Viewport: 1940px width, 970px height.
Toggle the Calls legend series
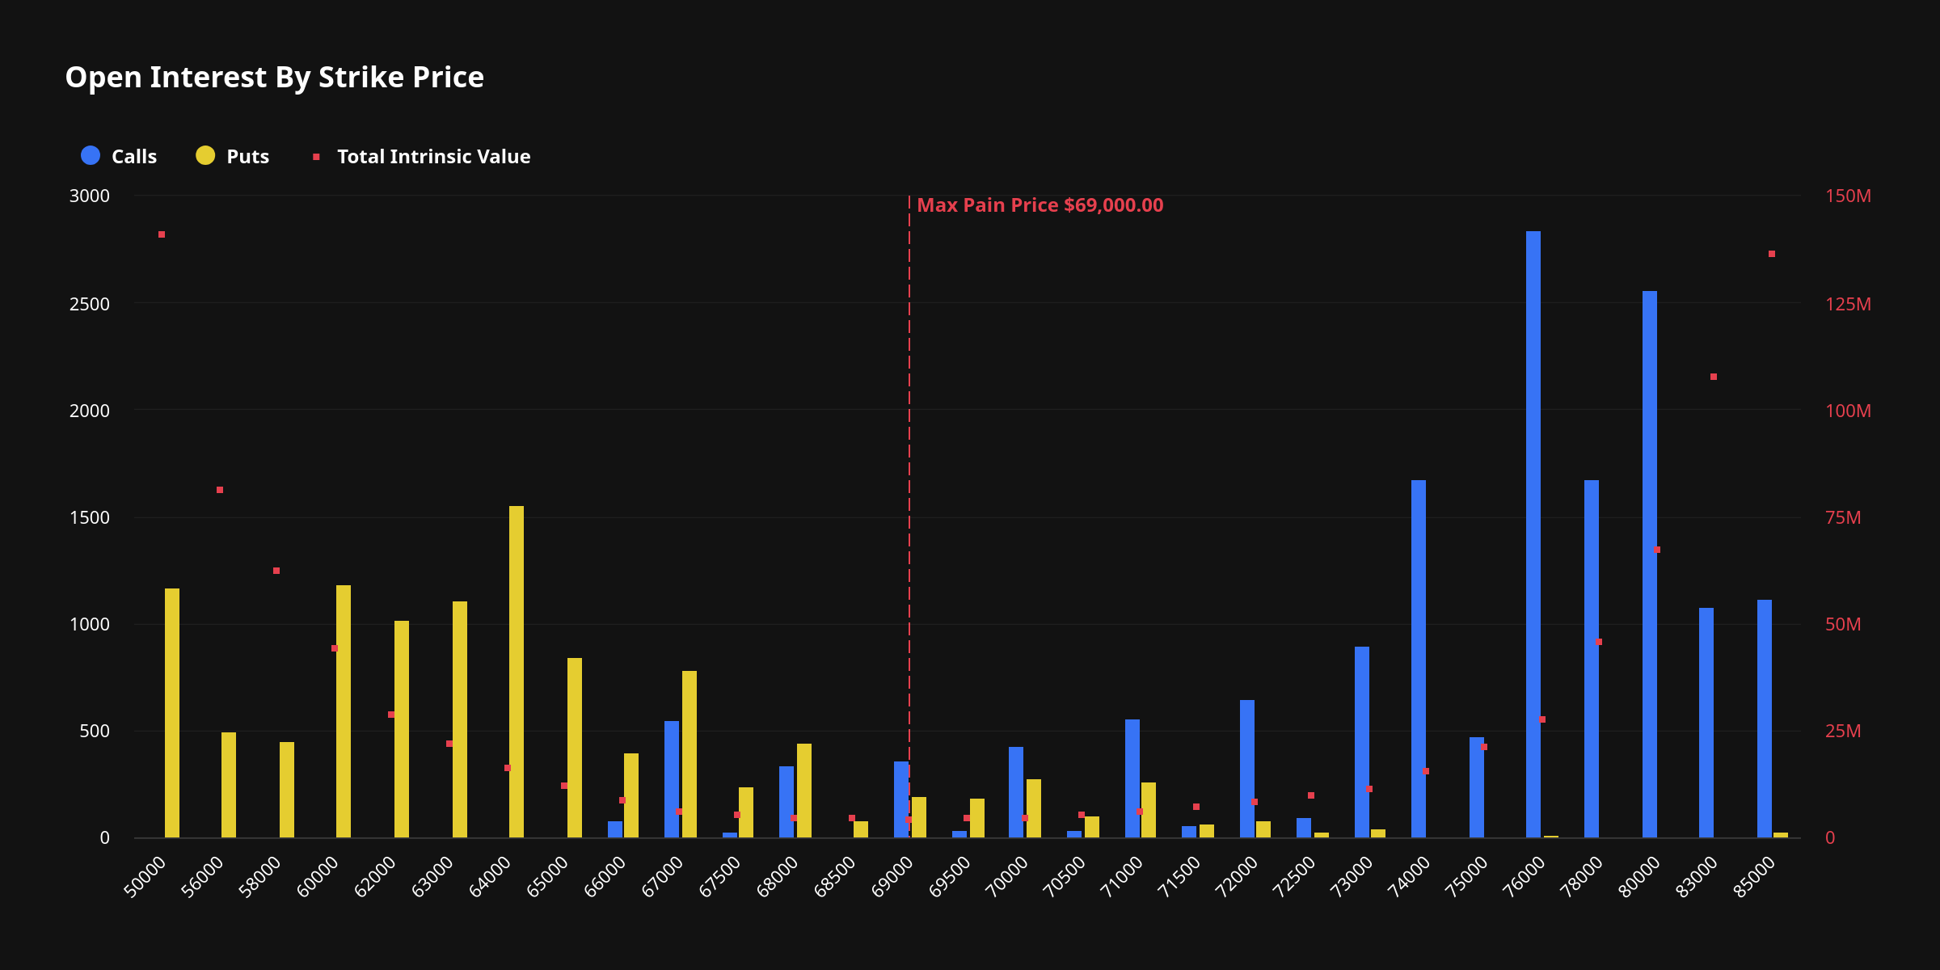(133, 156)
